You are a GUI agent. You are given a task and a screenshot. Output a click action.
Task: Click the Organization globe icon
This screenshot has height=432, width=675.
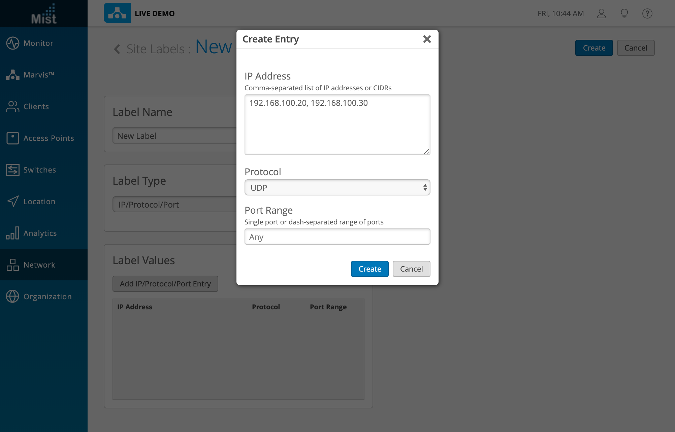pos(12,297)
